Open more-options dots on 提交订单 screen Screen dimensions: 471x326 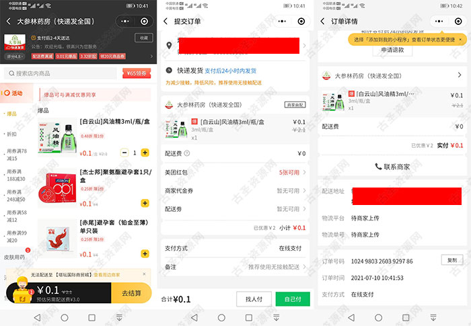click(x=282, y=22)
